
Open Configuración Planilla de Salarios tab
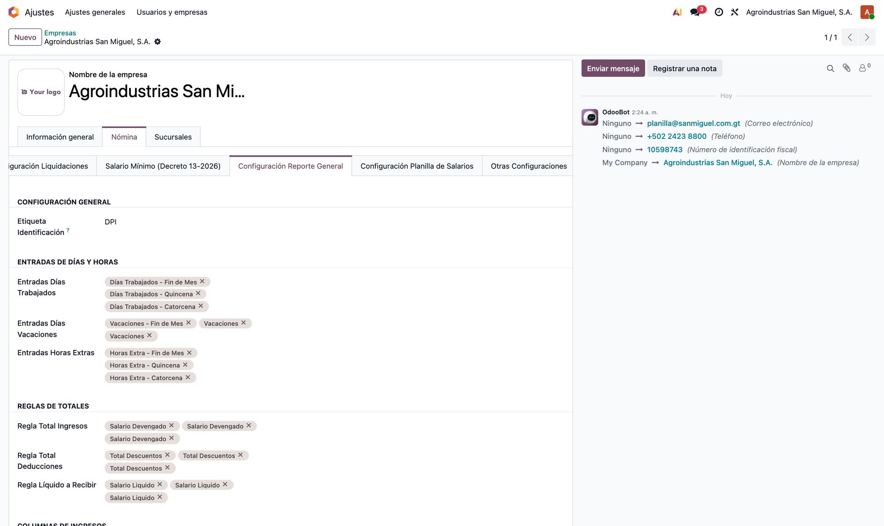417,166
